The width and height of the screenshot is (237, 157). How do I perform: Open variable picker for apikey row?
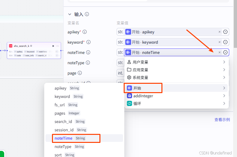(225, 32)
